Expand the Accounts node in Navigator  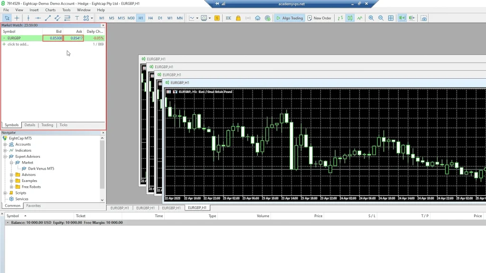point(5,145)
